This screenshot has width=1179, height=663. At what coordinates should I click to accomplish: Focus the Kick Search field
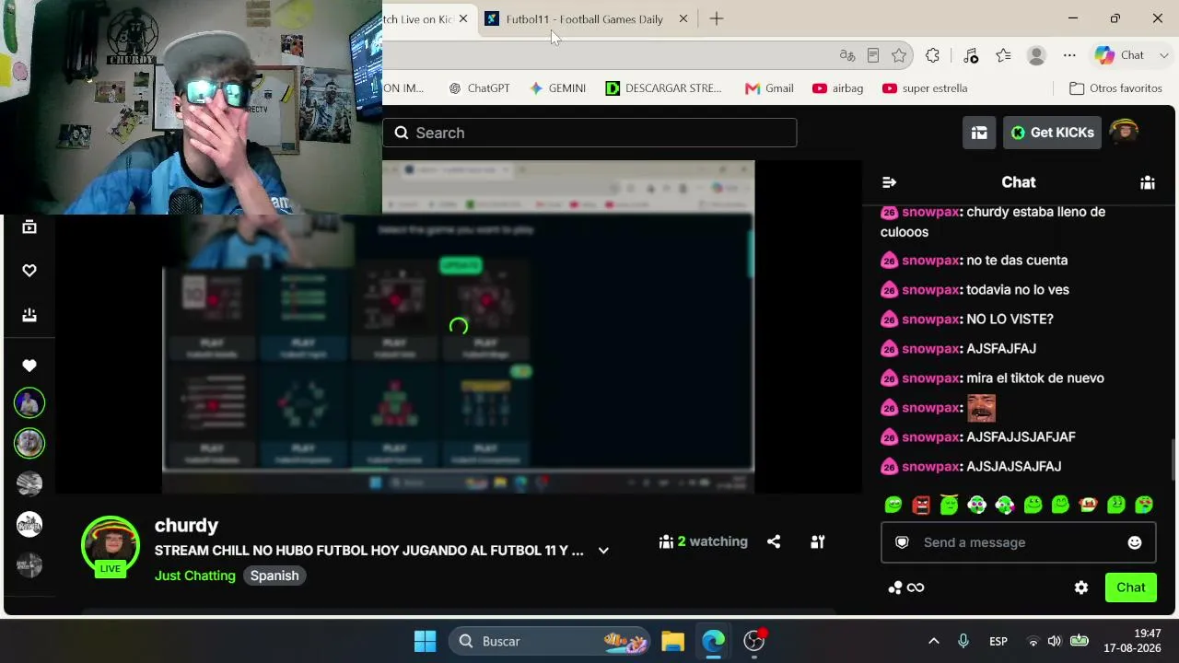[589, 133]
